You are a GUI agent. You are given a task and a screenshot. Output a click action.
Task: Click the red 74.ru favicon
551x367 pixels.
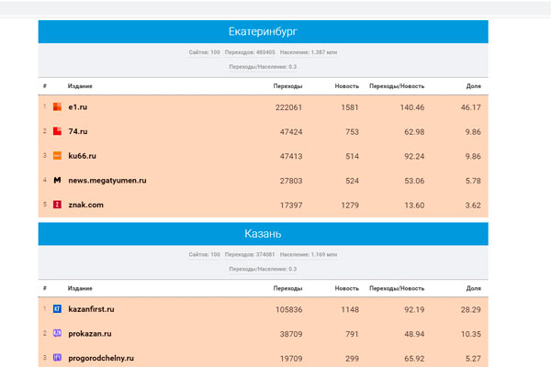[x=57, y=132]
